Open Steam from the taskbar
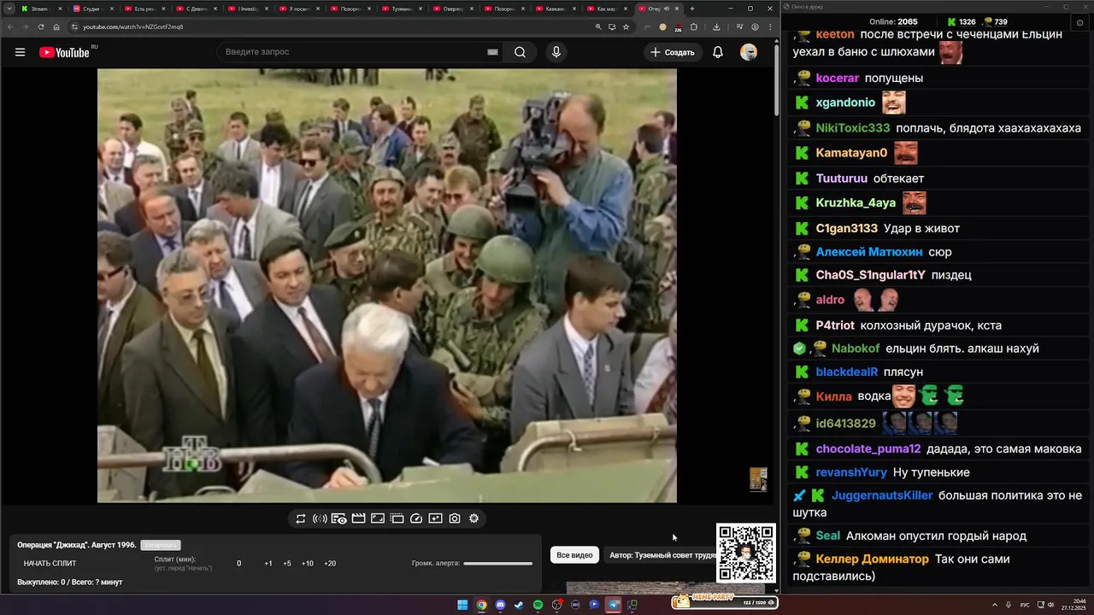 tap(519, 605)
